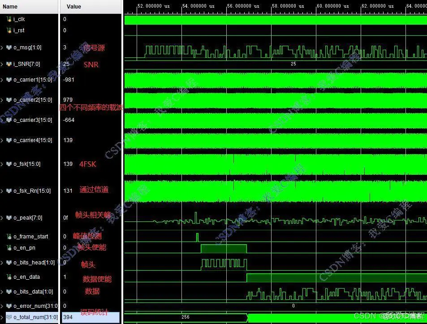Click the o_frame_start signal icon
The height and width of the screenshot is (324, 427).
[9, 237]
